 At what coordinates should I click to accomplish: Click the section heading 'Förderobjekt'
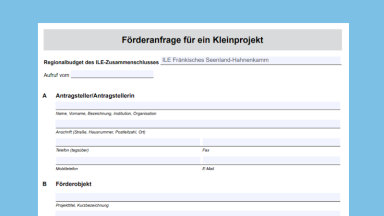(x=73, y=184)
